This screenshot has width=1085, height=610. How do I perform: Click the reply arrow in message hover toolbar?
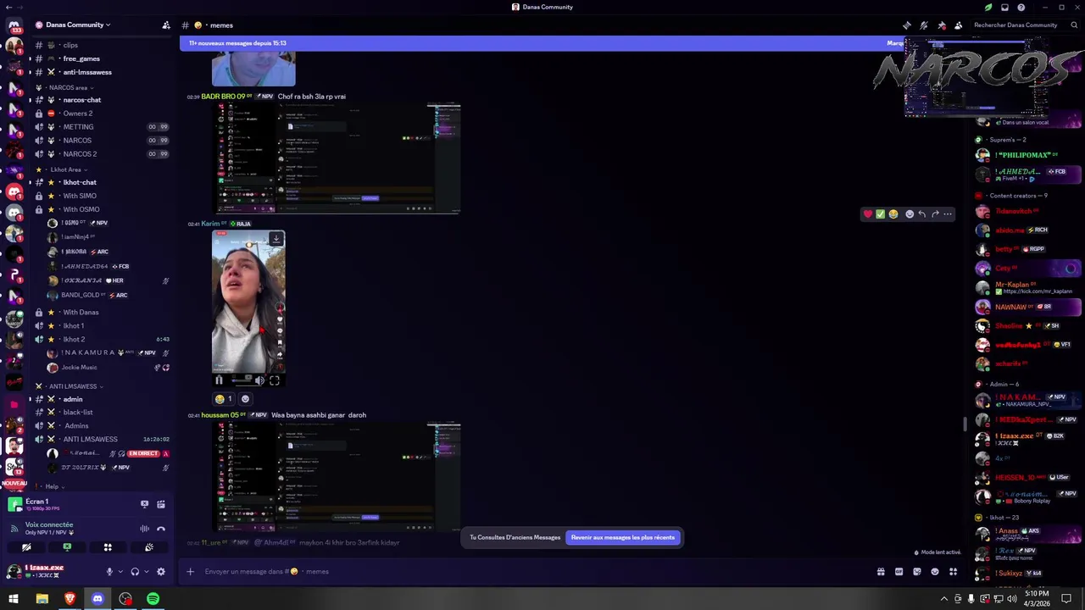pyautogui.click(x=922, y=214)
